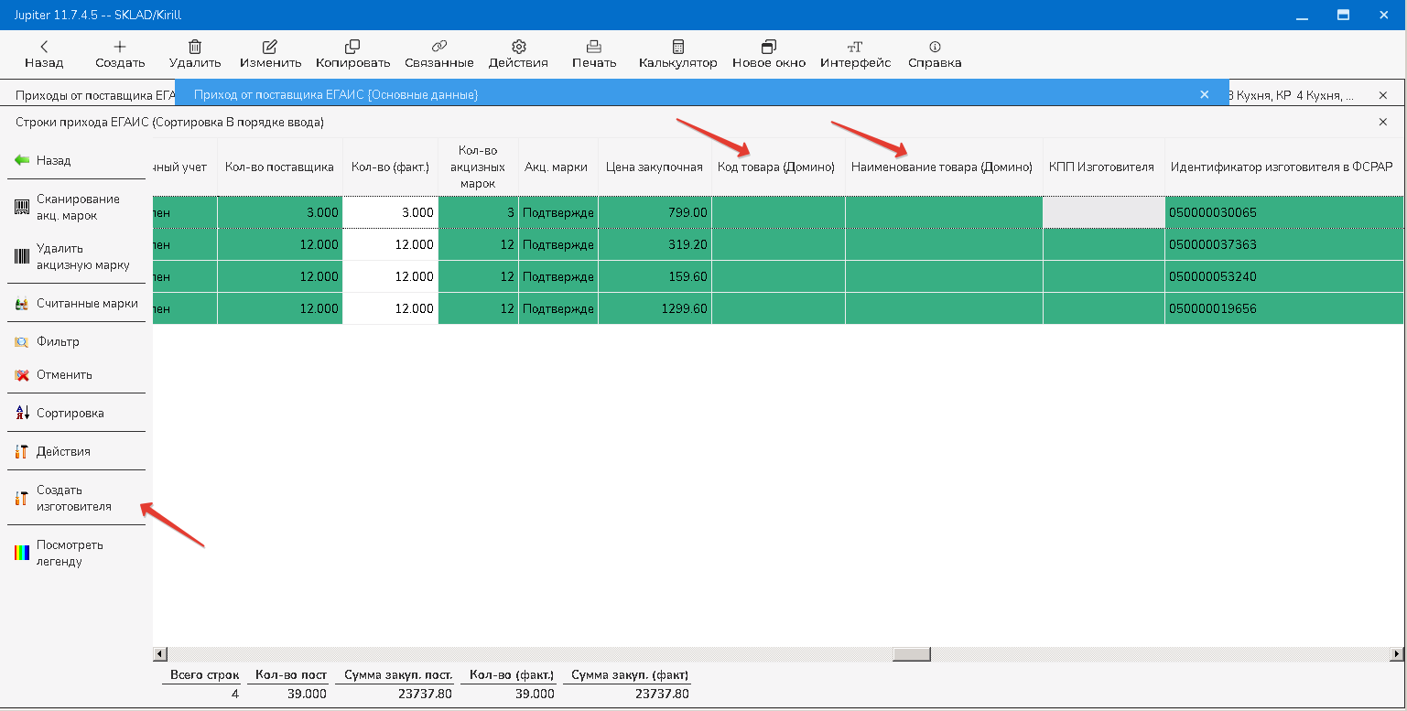Screen dimensions: 1407x711
Task: Click Цена закупочная column header
Action: (655, 167)
